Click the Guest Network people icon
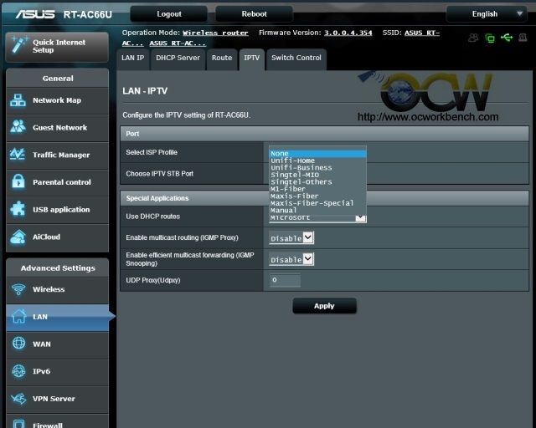The image size is (536, 428). [18, 127]
